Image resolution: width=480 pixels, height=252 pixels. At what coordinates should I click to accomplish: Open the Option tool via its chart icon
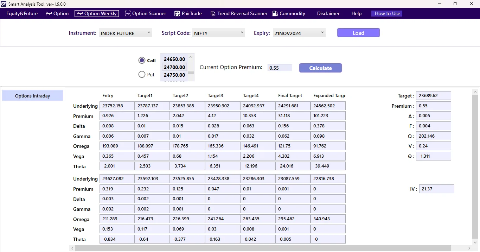(x=48, y=13)
